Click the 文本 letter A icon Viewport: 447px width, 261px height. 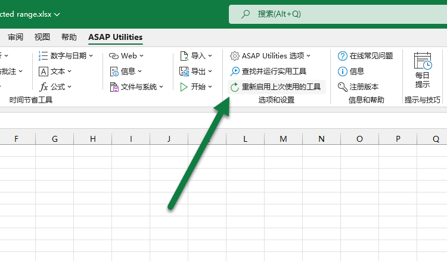tap(44, 72)
